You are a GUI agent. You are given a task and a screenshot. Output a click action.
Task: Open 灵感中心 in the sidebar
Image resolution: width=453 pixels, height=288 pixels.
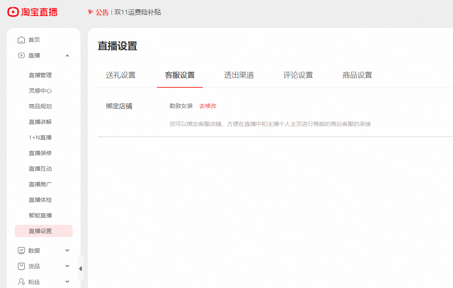pyautogui.click(x=40, y=91)
